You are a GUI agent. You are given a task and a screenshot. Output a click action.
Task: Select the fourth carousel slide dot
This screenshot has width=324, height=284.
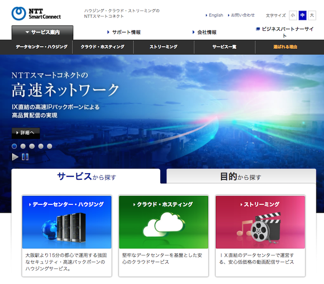41,146
